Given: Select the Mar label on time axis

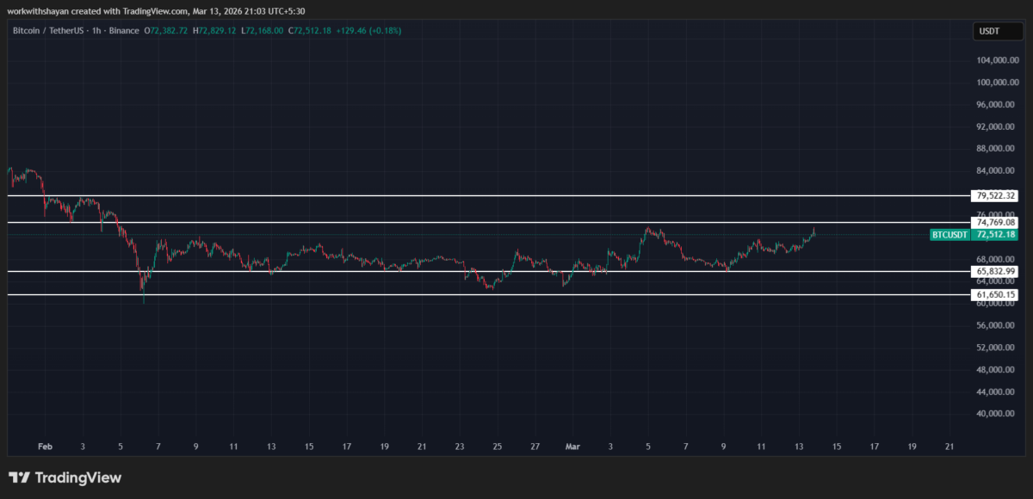Looking at the screenshot, I should point(572,447).
